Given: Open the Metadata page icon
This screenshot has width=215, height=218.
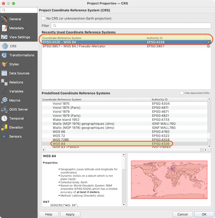Looking at the screenshot, I should pos(4,28).
